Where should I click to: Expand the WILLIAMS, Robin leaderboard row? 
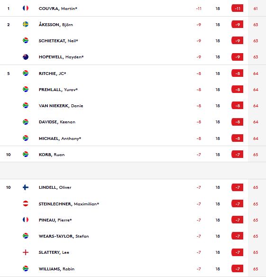(133, 268)
